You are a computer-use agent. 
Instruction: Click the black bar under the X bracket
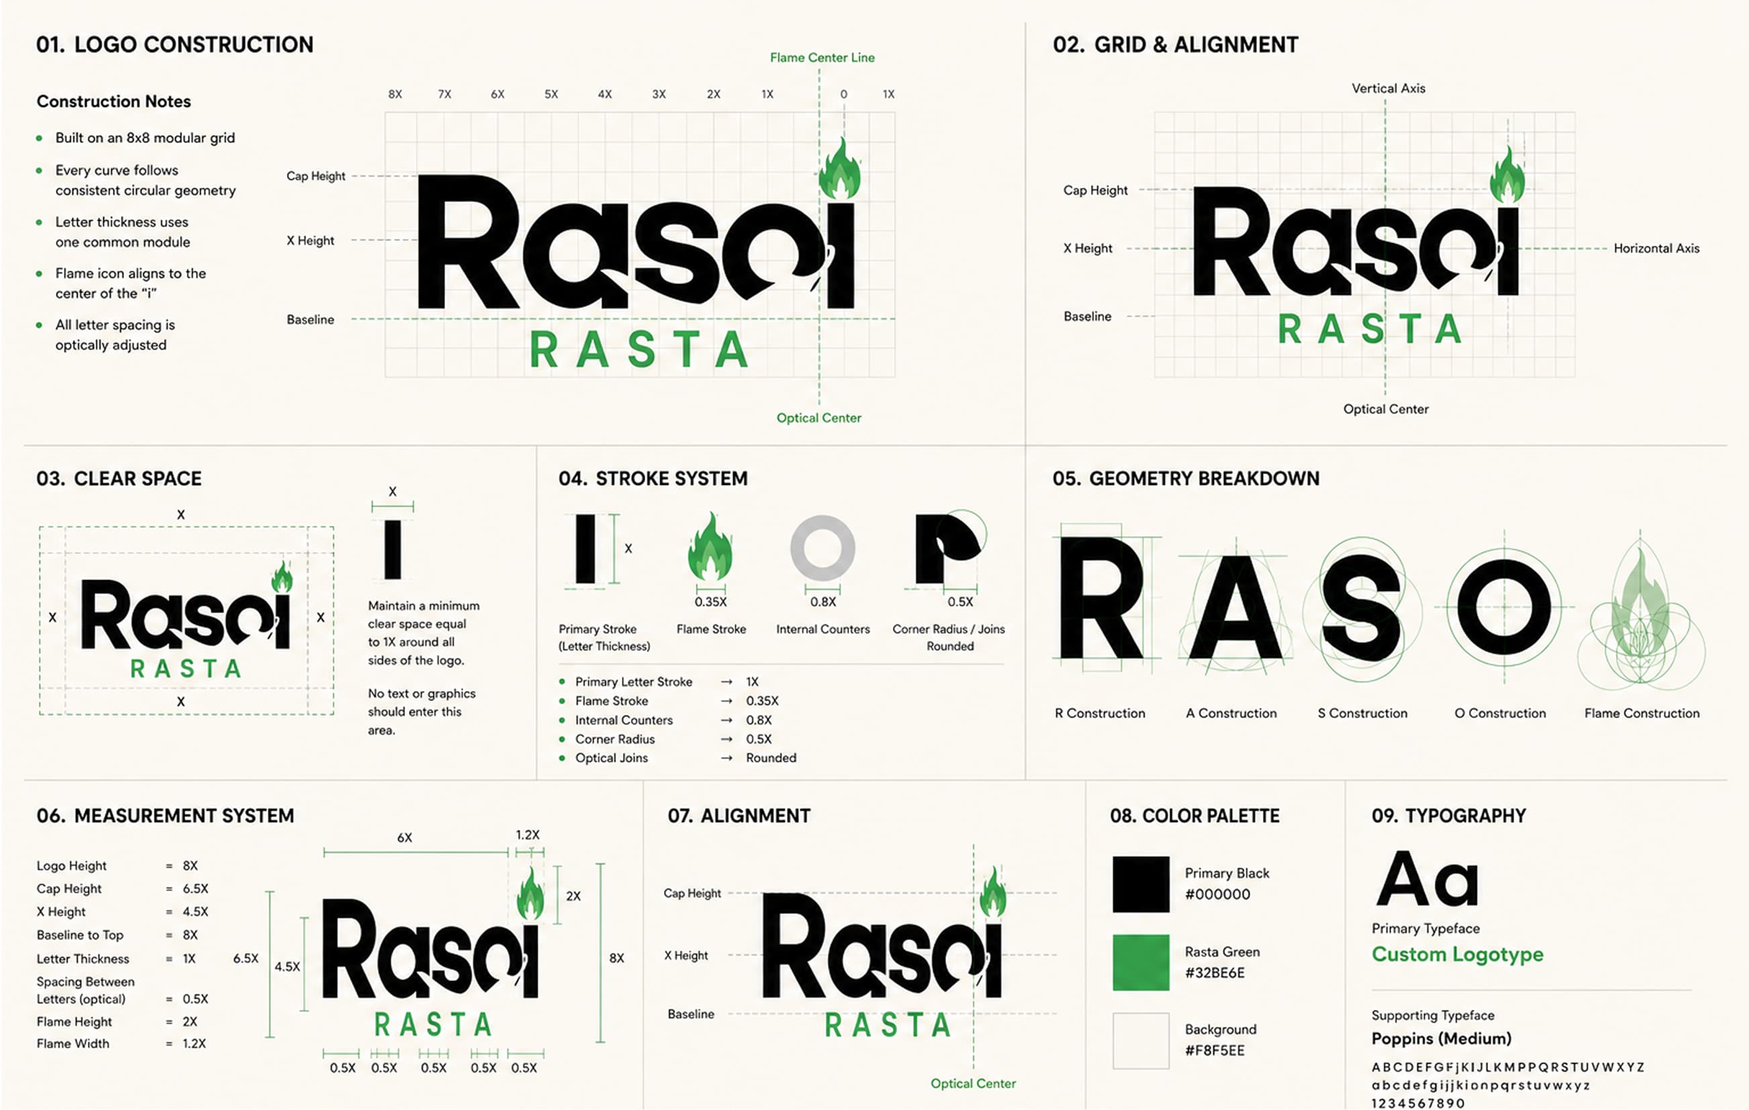392,550
